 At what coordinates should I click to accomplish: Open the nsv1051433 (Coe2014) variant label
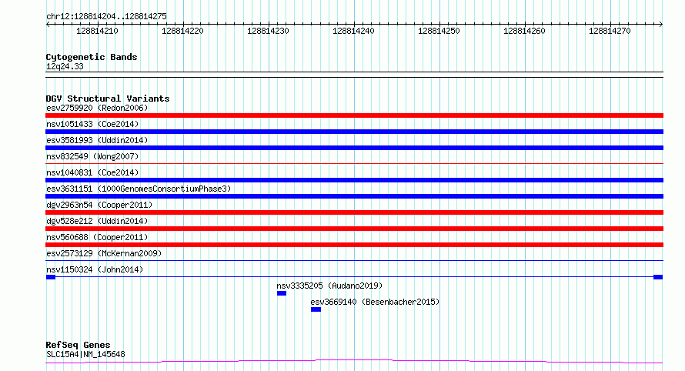pos(92,124)
